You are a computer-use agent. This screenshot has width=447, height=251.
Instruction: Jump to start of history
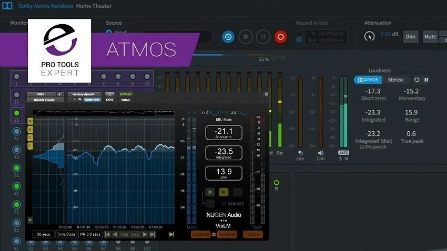pos(107,234)
